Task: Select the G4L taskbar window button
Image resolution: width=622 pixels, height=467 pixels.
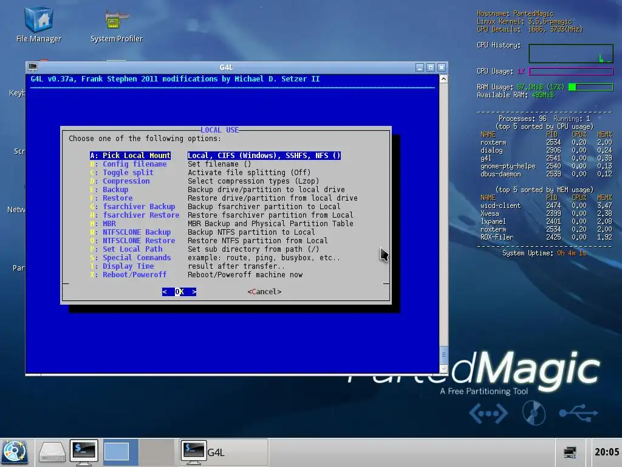Action: click(x=224, y=452)
